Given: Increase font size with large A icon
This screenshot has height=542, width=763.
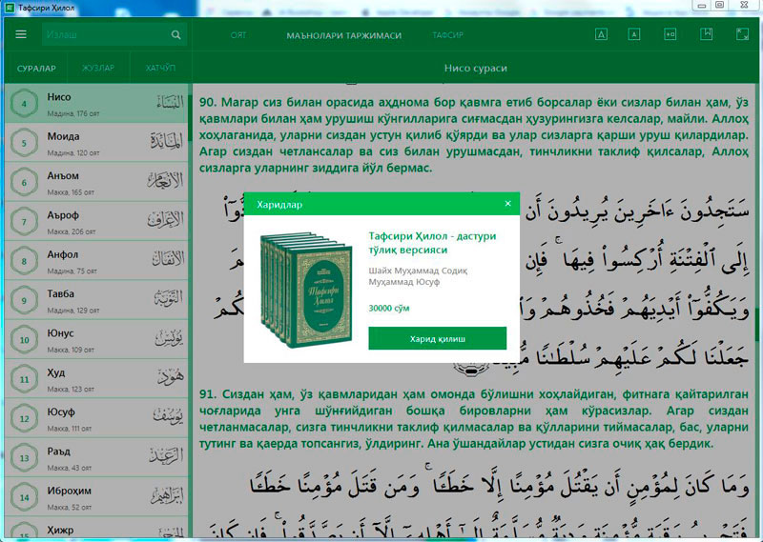Looking at the screenshot, I should (x=602, y=35).
